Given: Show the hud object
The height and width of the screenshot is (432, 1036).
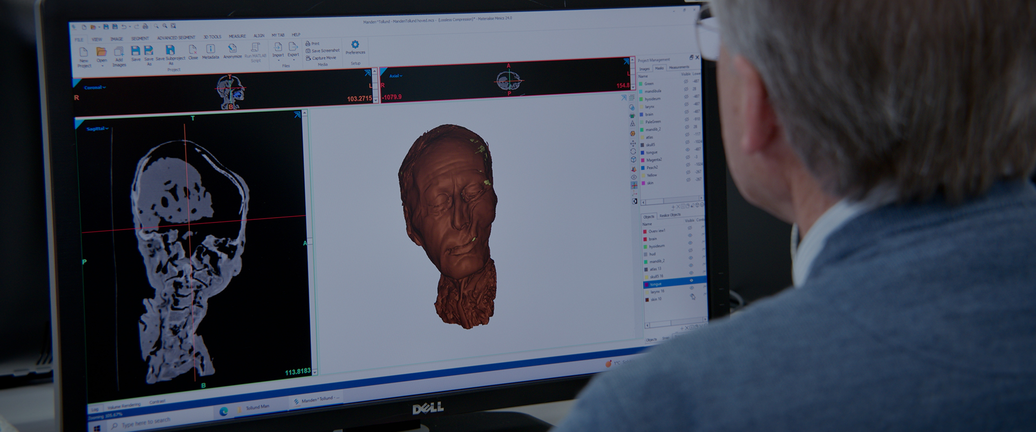Looking at the screenshot, I should (690, 251).
